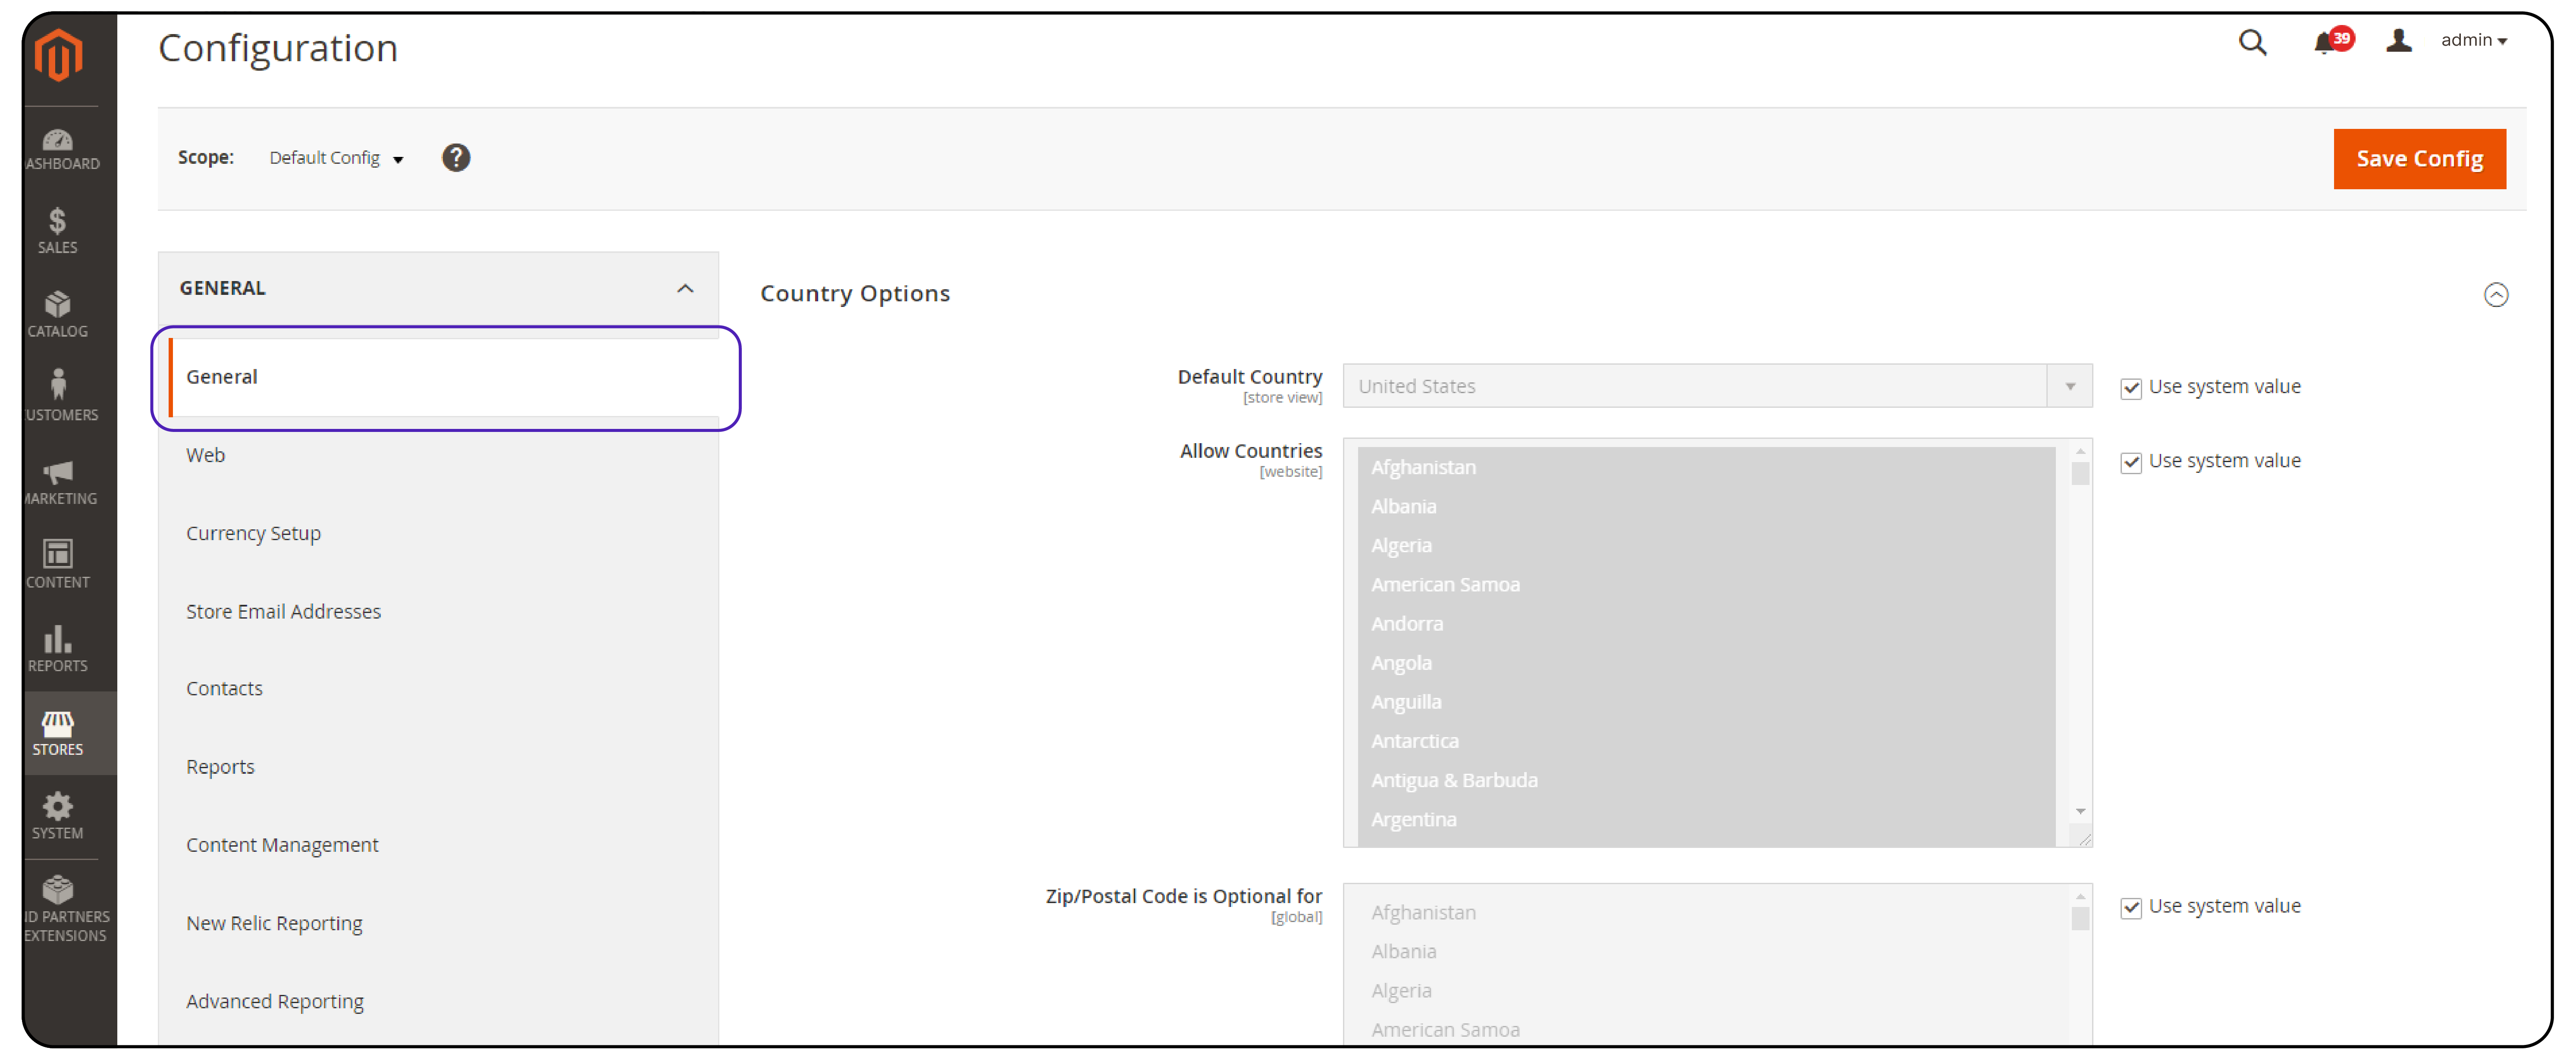Click Allow Countries list scroll down arrow
Screen dimensions: 2576x1060
point(2080,812)
